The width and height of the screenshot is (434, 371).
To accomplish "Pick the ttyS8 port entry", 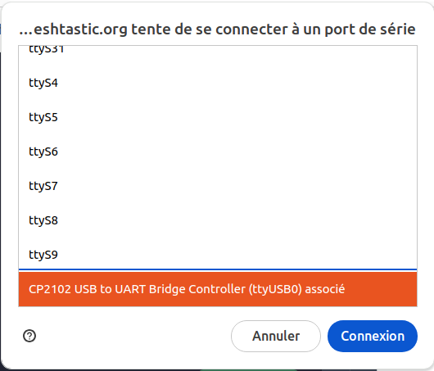I will pyautogui.click(x=218, y=220).
